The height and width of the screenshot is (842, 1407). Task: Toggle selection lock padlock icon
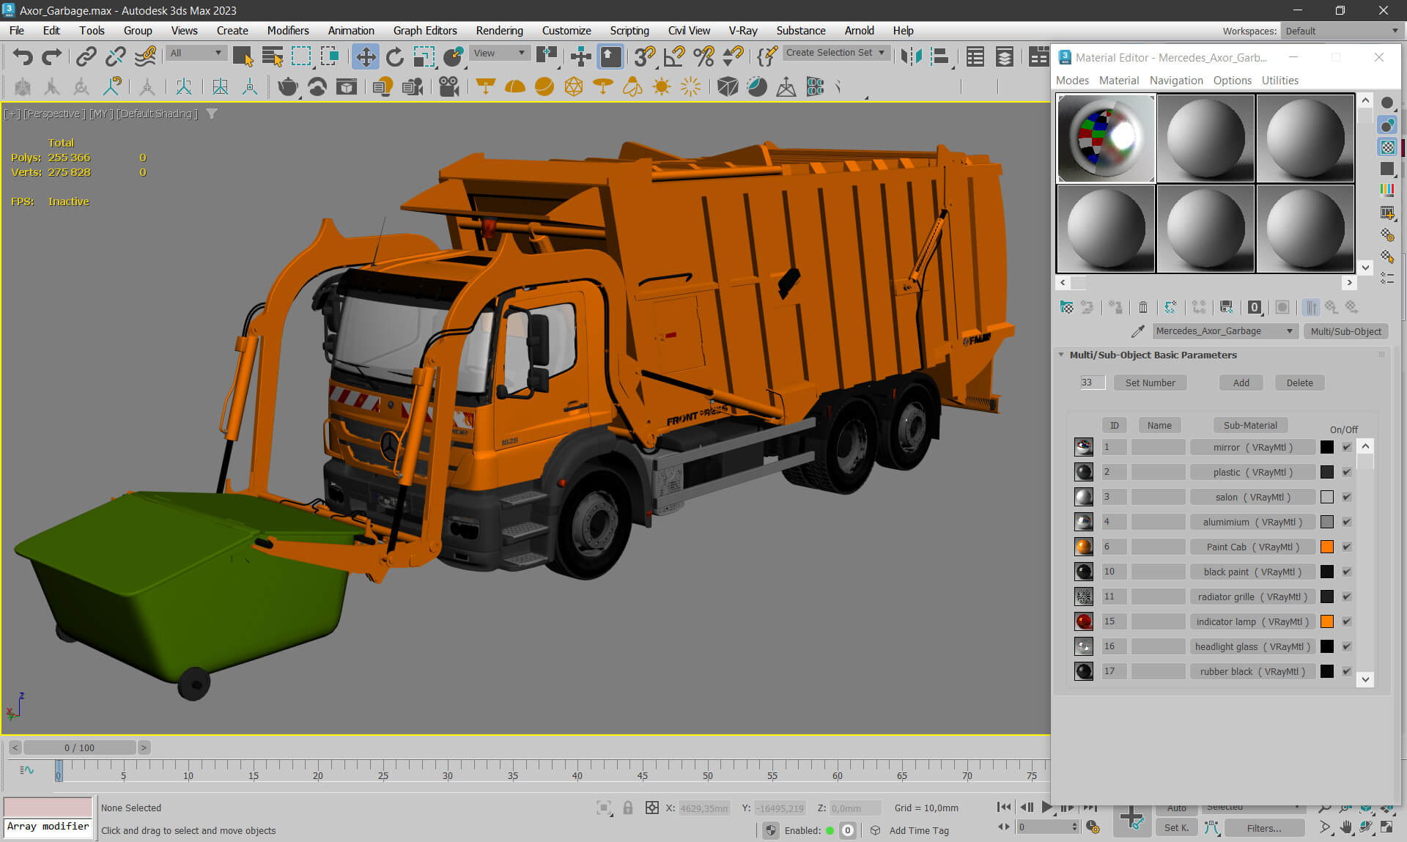[627, 808]
